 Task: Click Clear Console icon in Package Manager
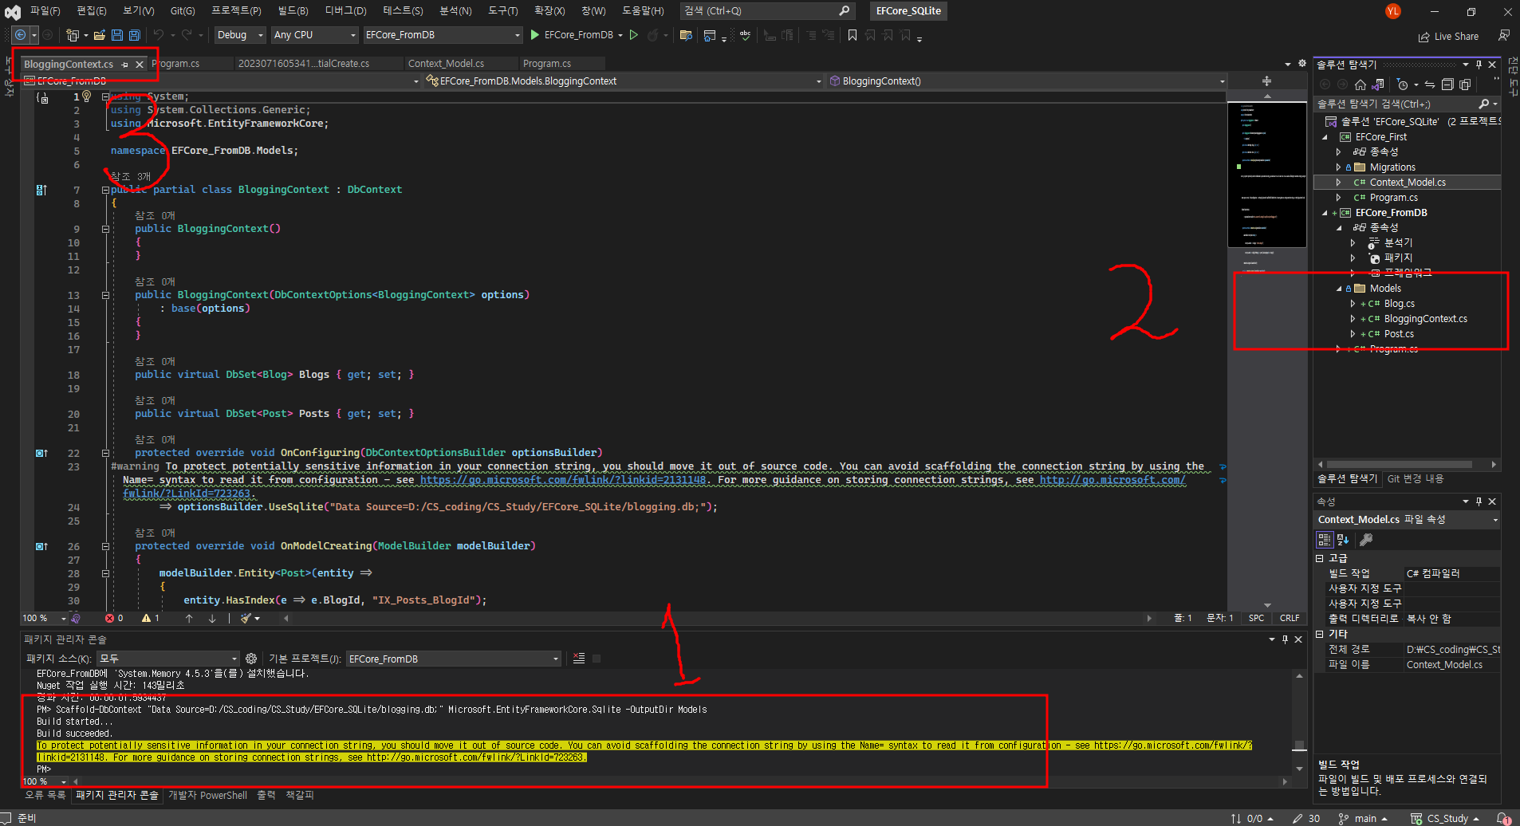[579, 659]
